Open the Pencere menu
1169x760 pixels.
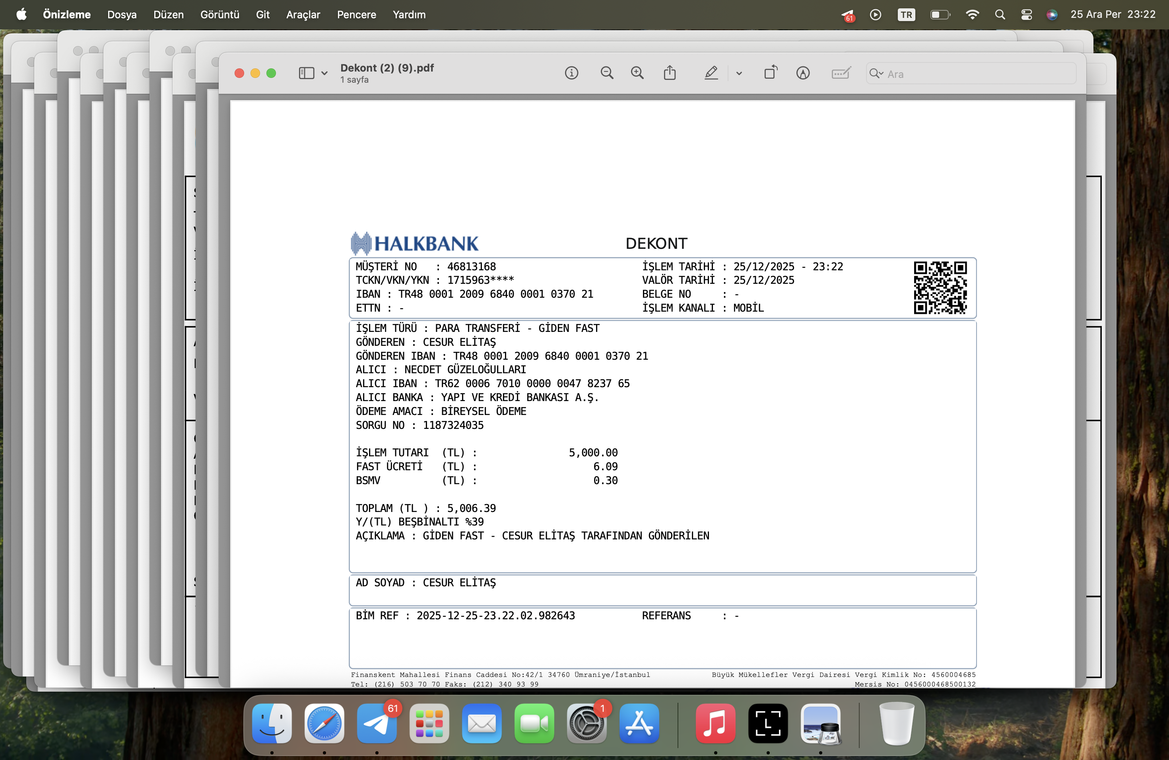pos(357,14)
